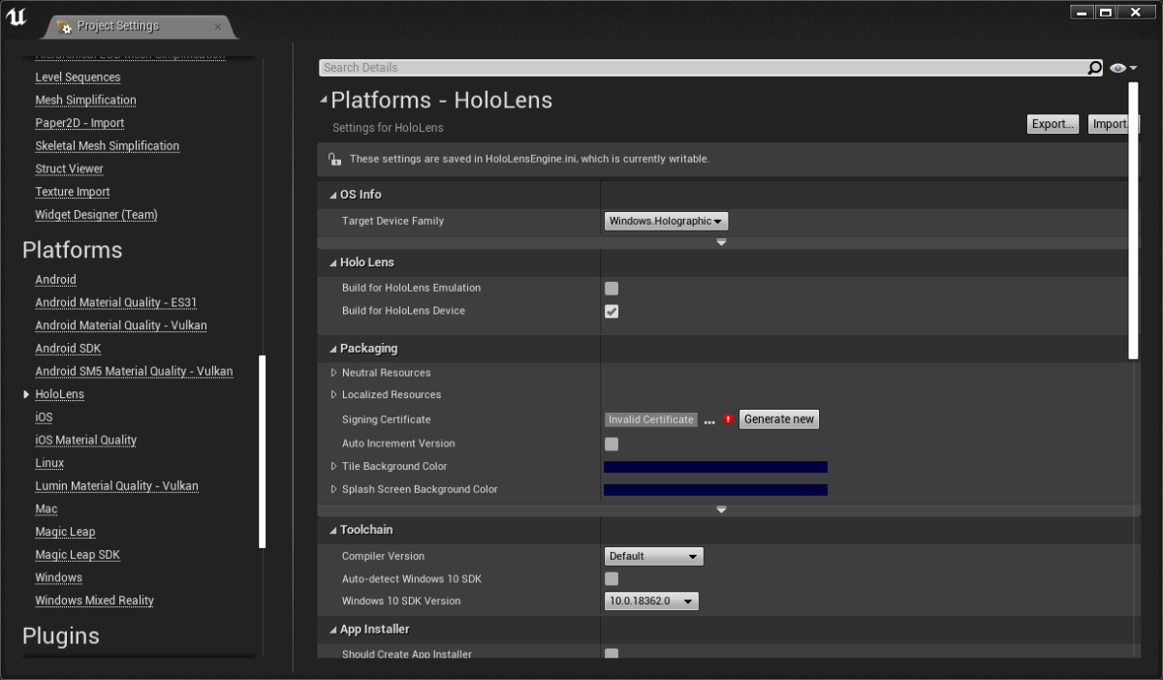Click the Unreal Engine logo icon
The width and height of the screenshot is (1163, 680).
(16, 18)
